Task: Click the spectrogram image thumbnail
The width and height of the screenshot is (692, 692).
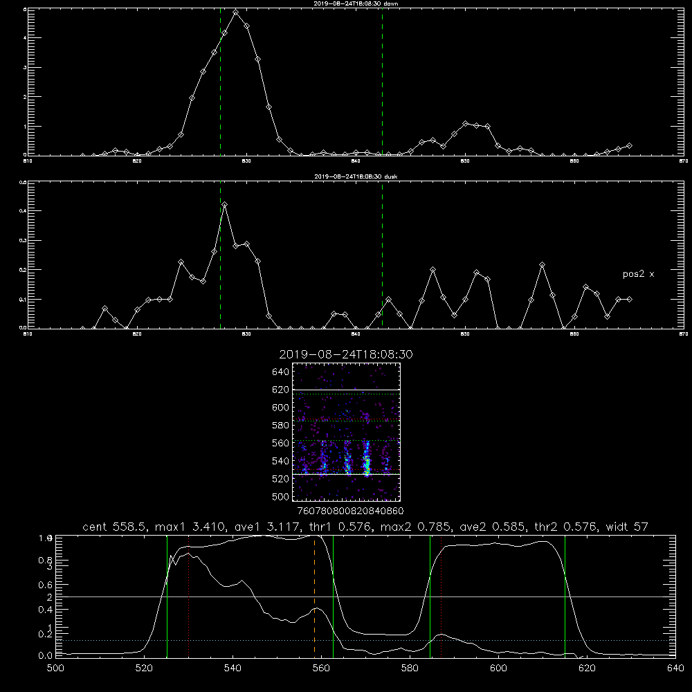Action: [x=346, y=432]
